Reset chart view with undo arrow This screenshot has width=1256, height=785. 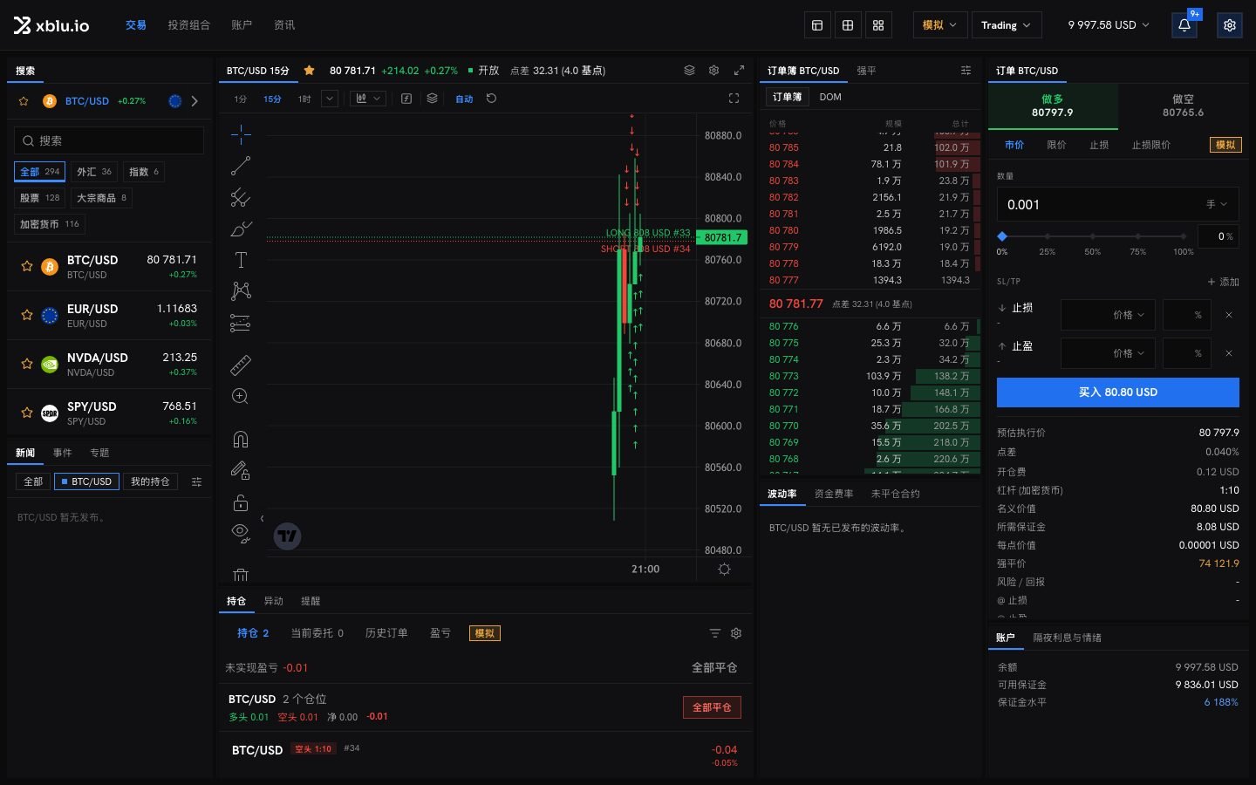point(491,99)
